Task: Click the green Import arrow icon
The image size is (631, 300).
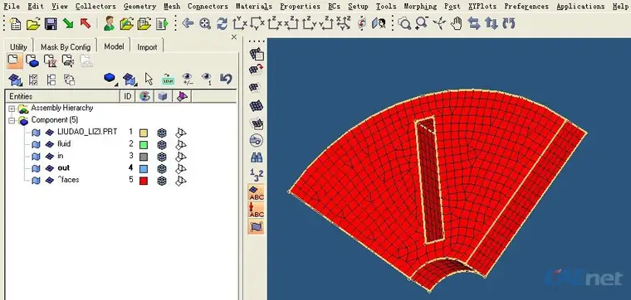Action: click(68, 24)
